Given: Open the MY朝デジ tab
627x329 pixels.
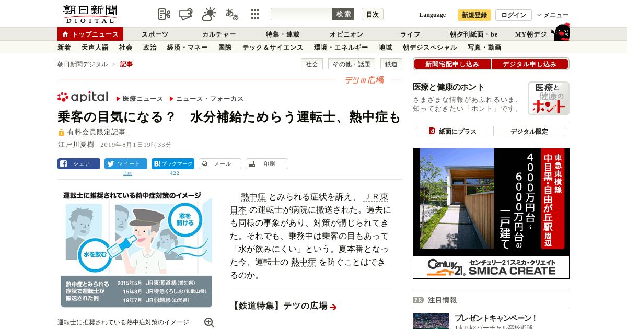Looking at the screenshot, I should pyautogui.click(x=531, y=34).
